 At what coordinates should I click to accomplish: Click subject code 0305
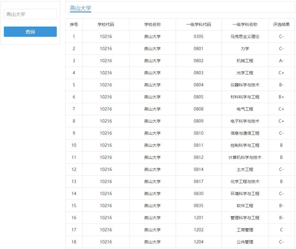tap(199, 37)
